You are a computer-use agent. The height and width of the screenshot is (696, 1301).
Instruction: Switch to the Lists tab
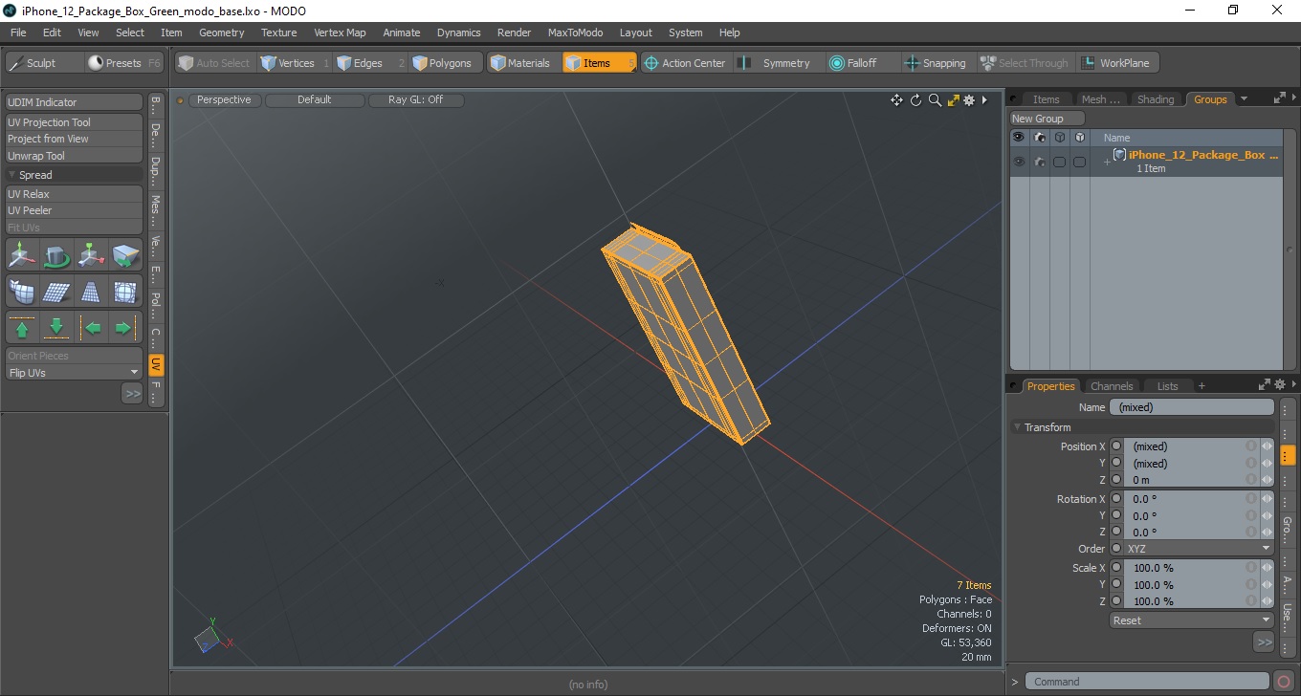(1167, 386)
